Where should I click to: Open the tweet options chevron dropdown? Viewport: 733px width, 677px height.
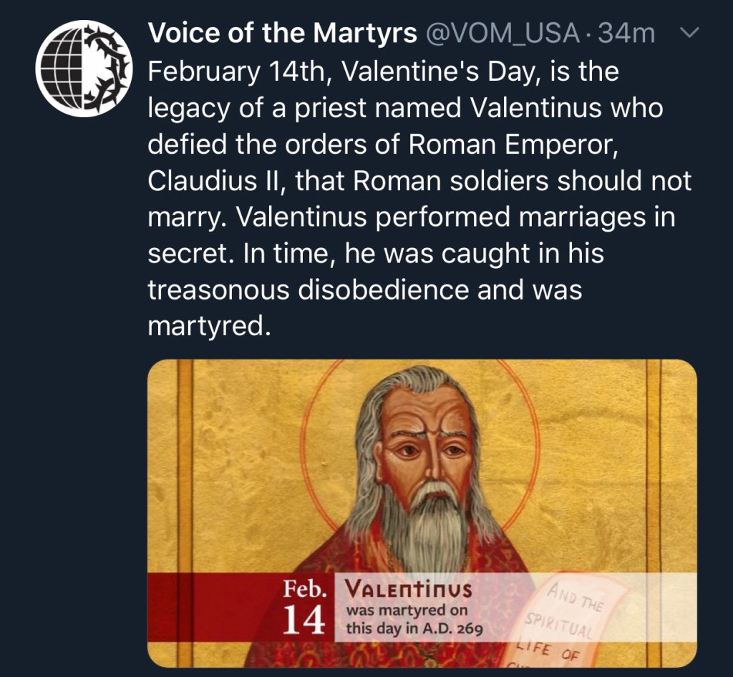pyautogui.click(x=691, y=33)
